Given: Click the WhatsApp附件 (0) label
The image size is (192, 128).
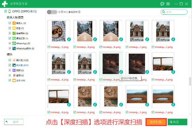Looking at the screenshot, I should pos(25,48).
